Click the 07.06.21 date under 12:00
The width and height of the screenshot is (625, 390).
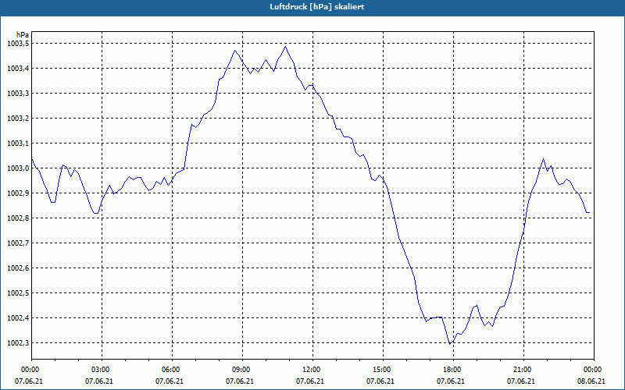310,381
